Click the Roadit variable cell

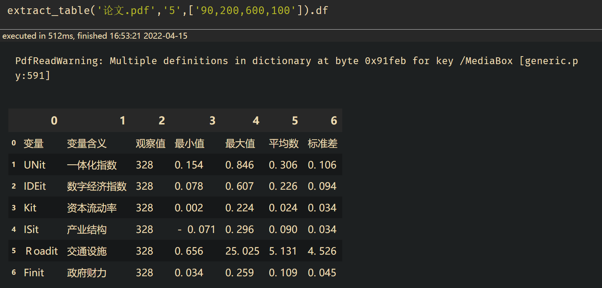(x=41, y=251)
